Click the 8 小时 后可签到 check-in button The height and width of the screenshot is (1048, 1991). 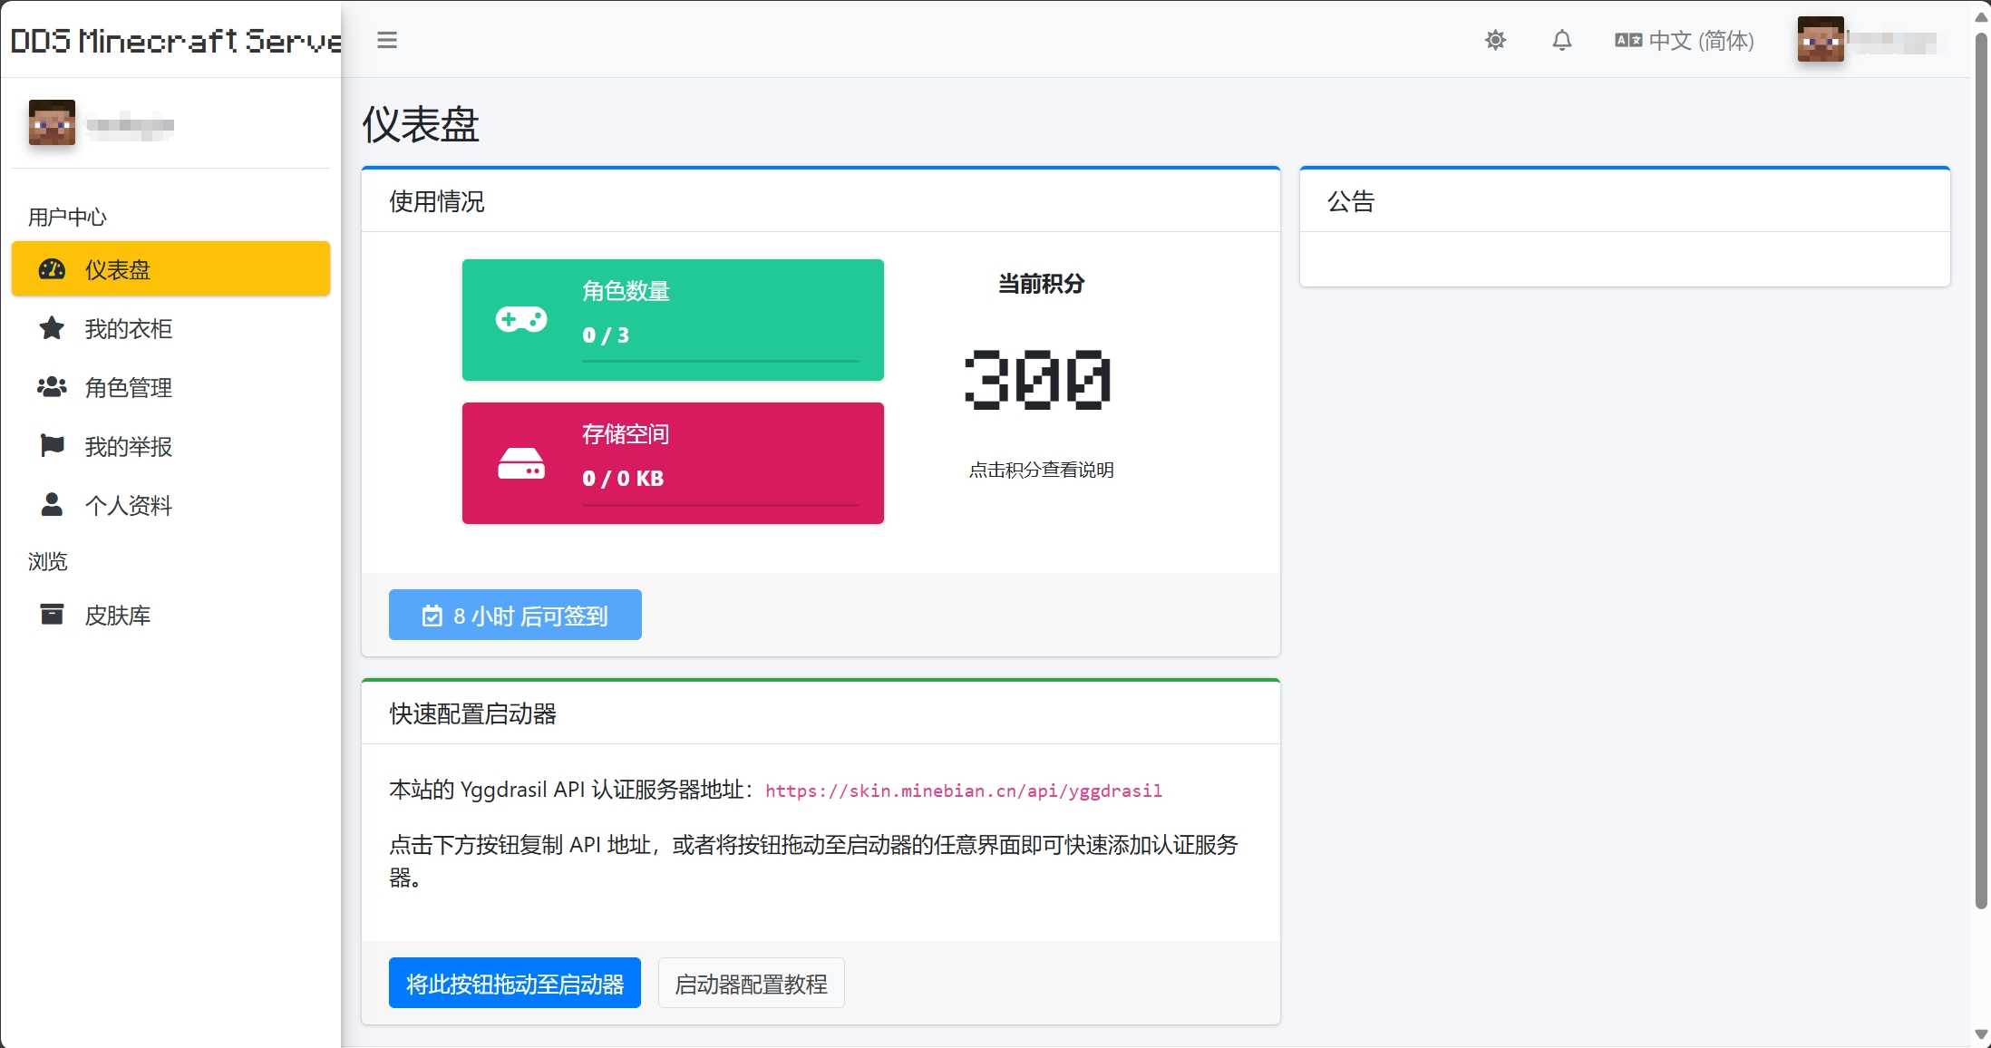(x=514, y=615)
